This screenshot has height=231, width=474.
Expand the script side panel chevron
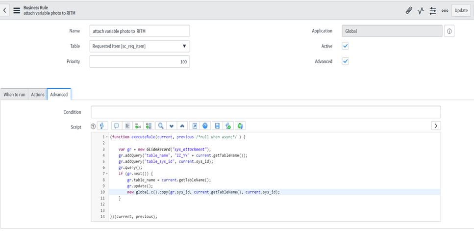[436, 126]
